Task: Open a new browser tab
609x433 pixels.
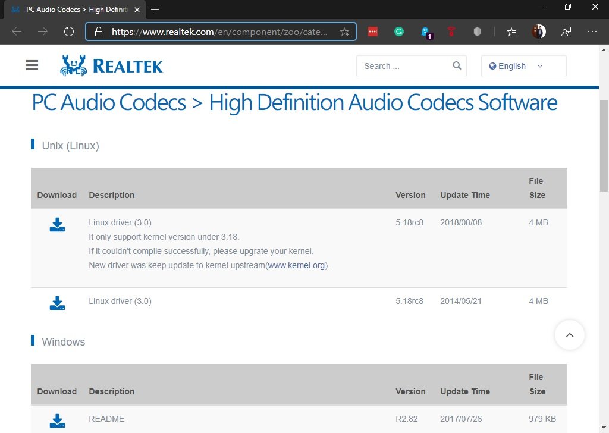Action: 155,10
